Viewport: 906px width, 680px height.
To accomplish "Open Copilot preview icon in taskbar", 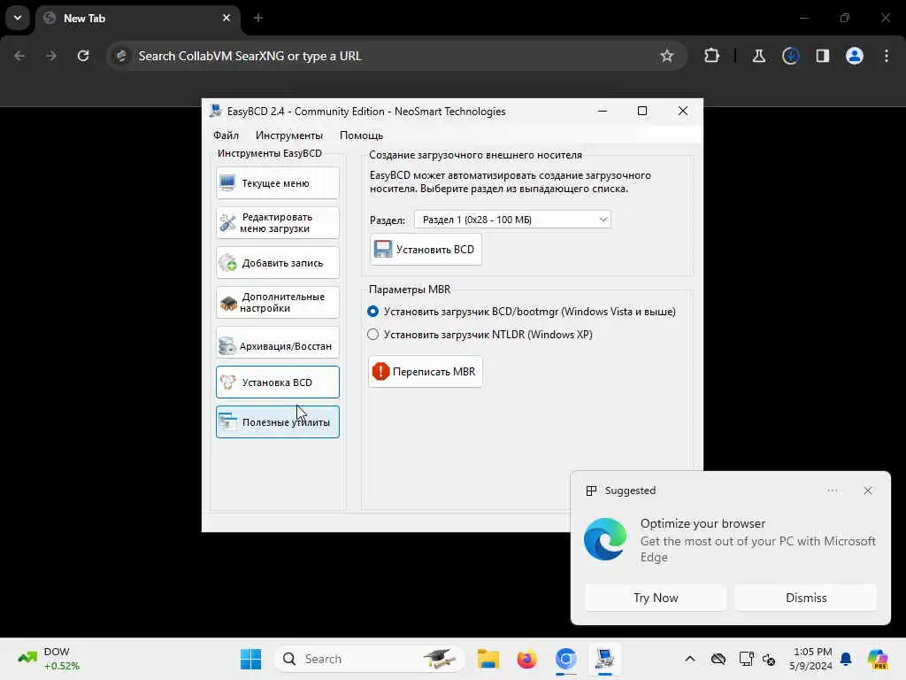I will (x=878, y=659).
